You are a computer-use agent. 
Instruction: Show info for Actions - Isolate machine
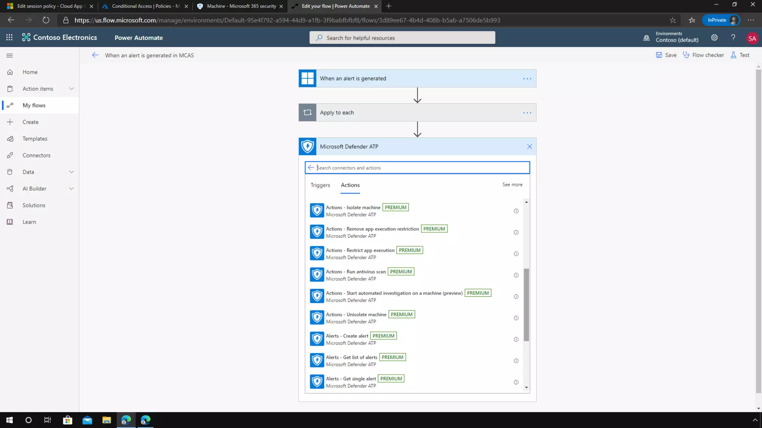(x=516, y=211)
